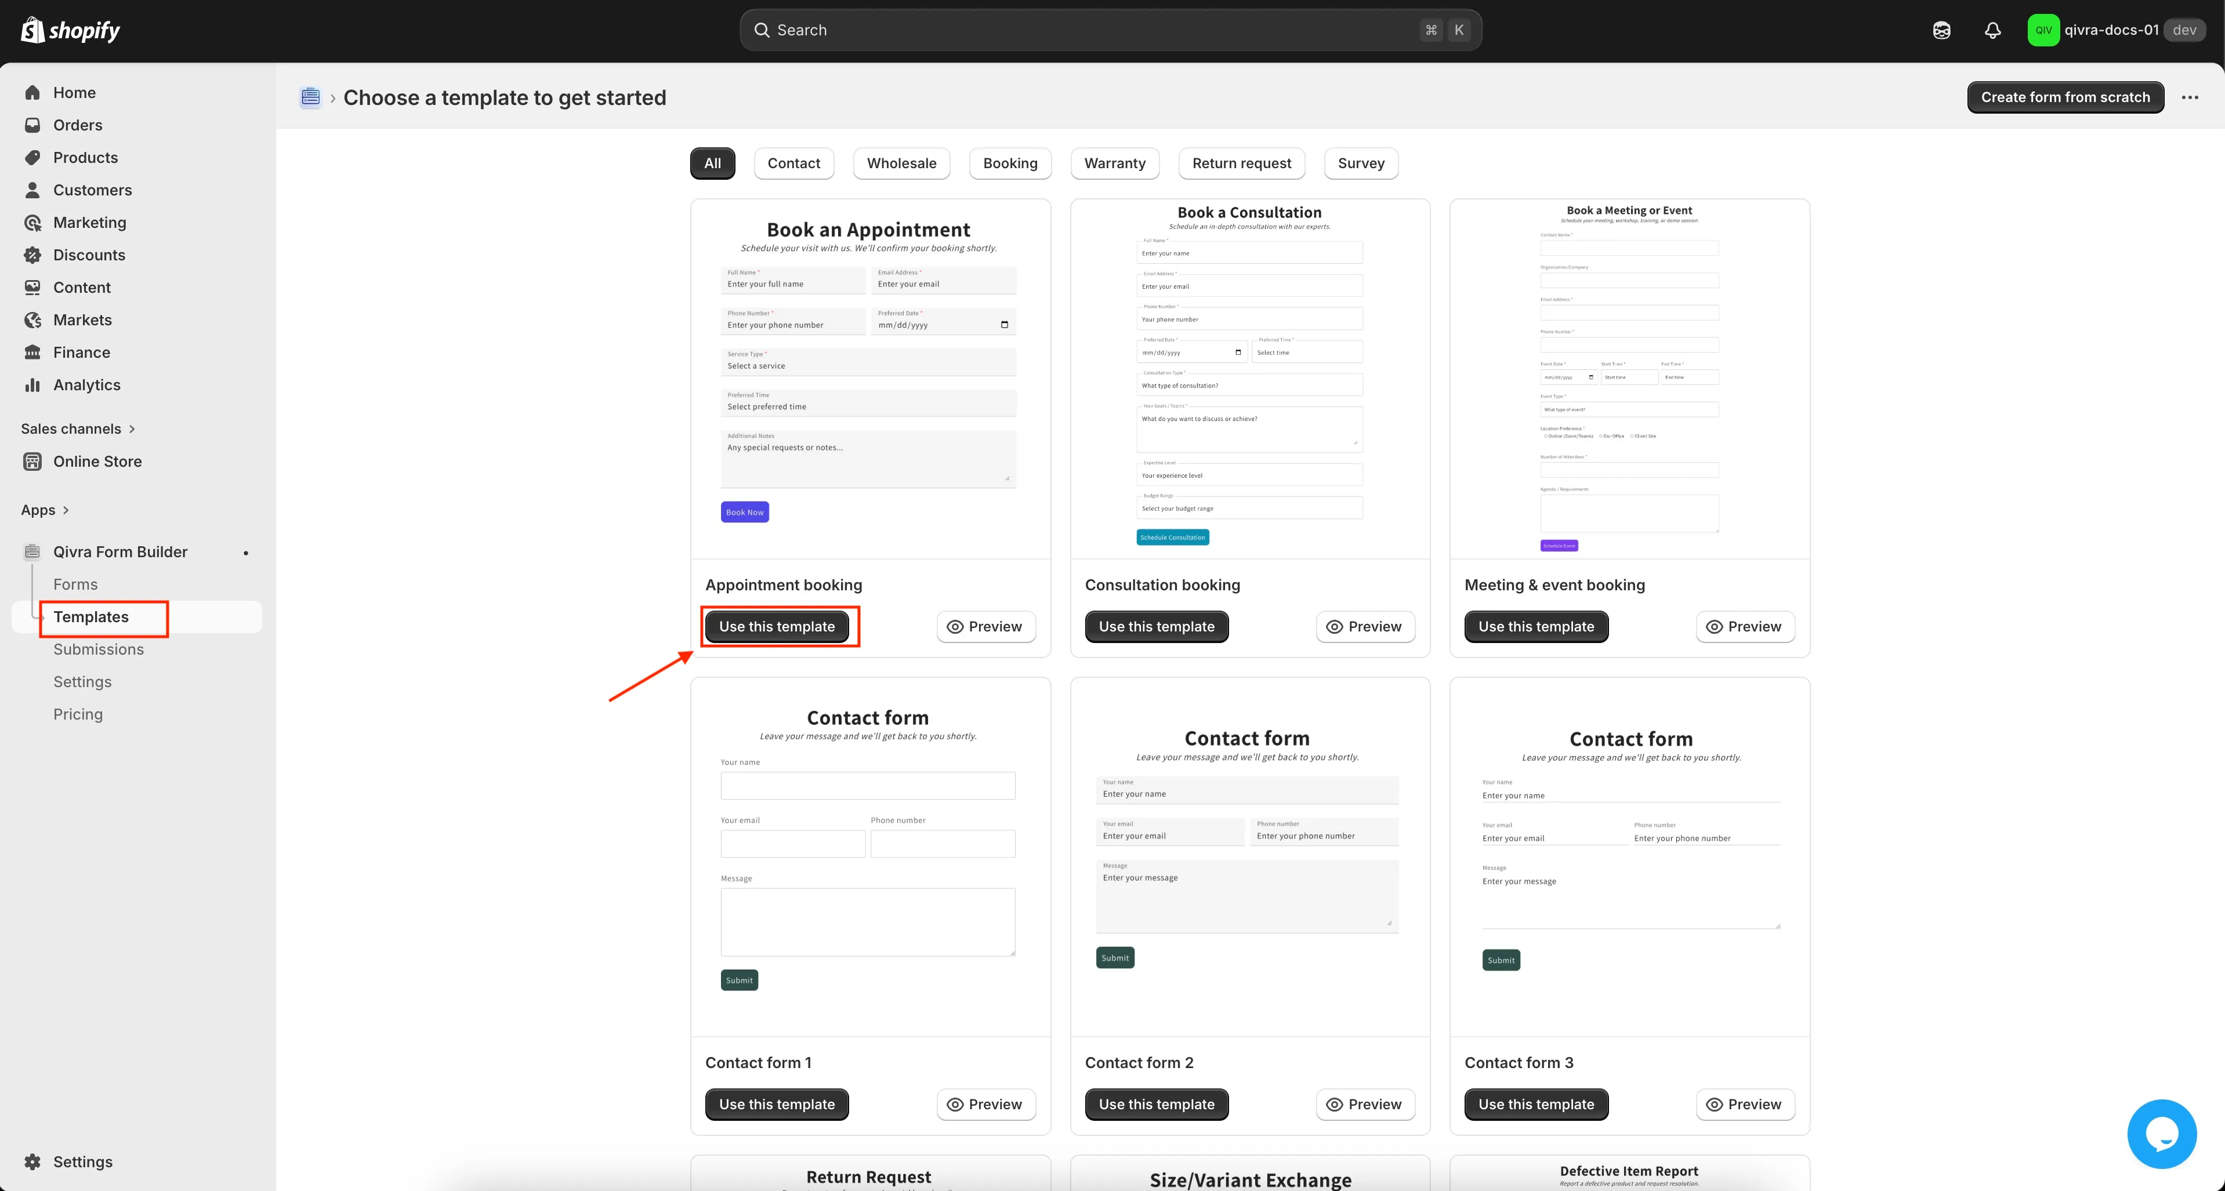The image size is (2225, 1191).
Task: Expand the Apps section
Action: [45, 510]
